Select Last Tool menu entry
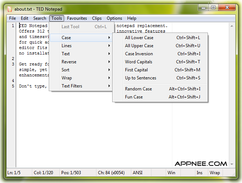The height and width of the screenshot is (183, 242). pyautogui.click(x=81, y=27)
